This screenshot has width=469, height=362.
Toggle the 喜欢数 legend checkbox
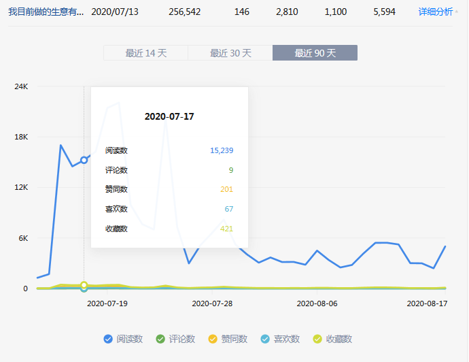click(266, 339)
